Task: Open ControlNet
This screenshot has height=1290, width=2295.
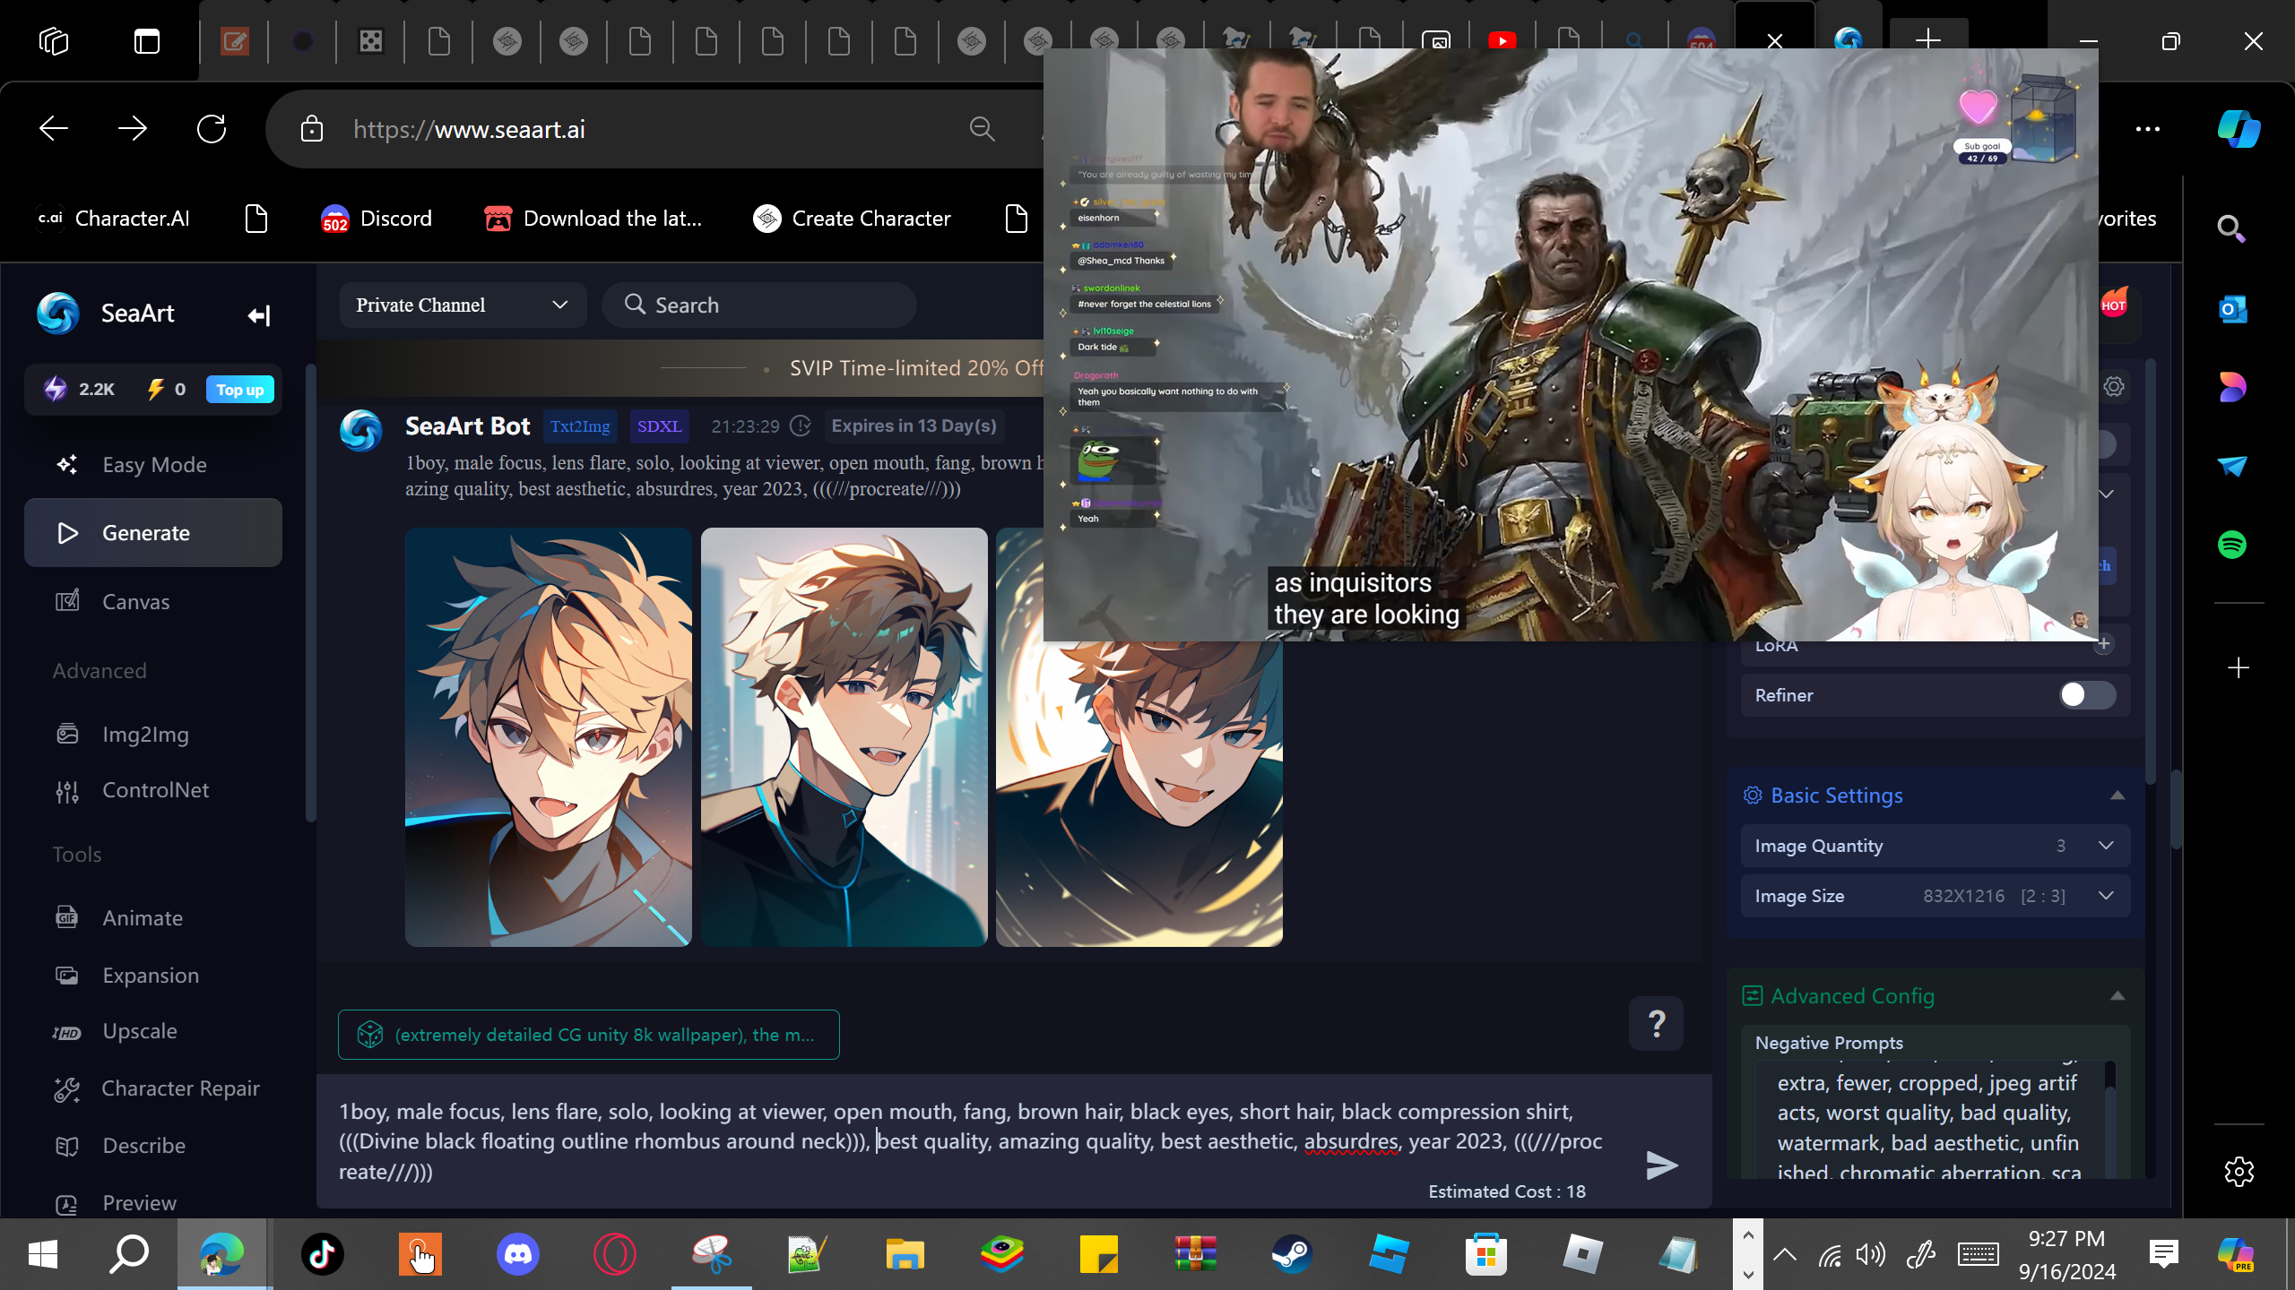Action: pos(153,790)
